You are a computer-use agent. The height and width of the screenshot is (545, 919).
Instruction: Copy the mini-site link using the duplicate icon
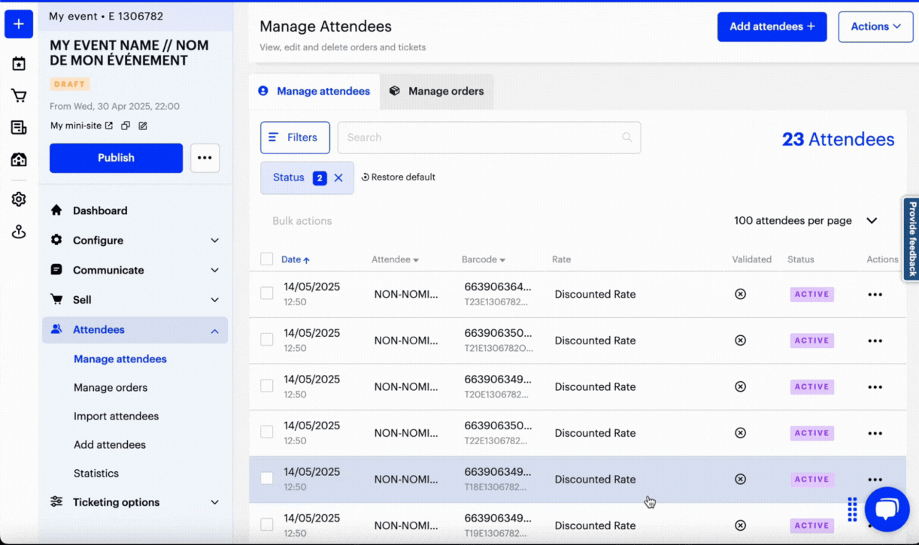(x=126, y=126)
